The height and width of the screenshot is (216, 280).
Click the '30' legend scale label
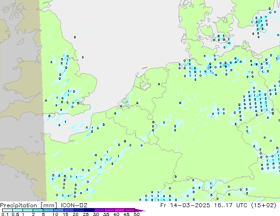pos(96,214)
